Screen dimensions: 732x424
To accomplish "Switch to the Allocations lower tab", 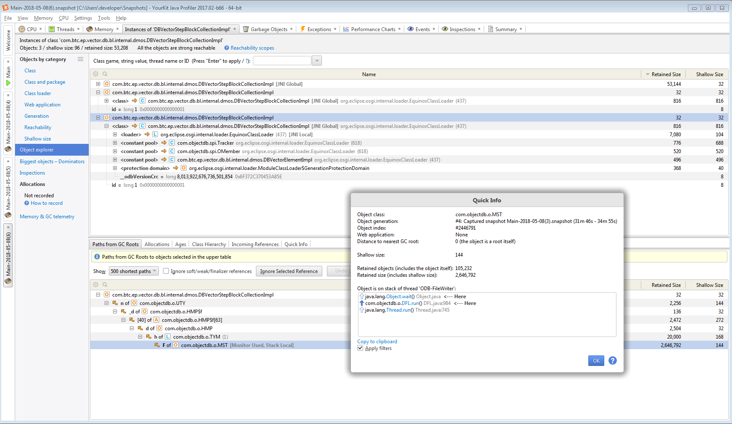I will point(157,244).
